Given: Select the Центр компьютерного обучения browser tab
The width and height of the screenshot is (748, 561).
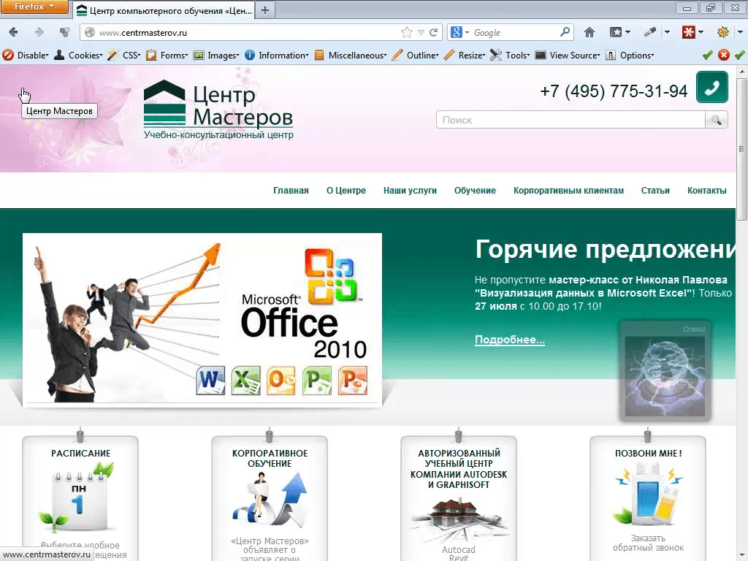Looking at the screenshot, I should [164, 10].
